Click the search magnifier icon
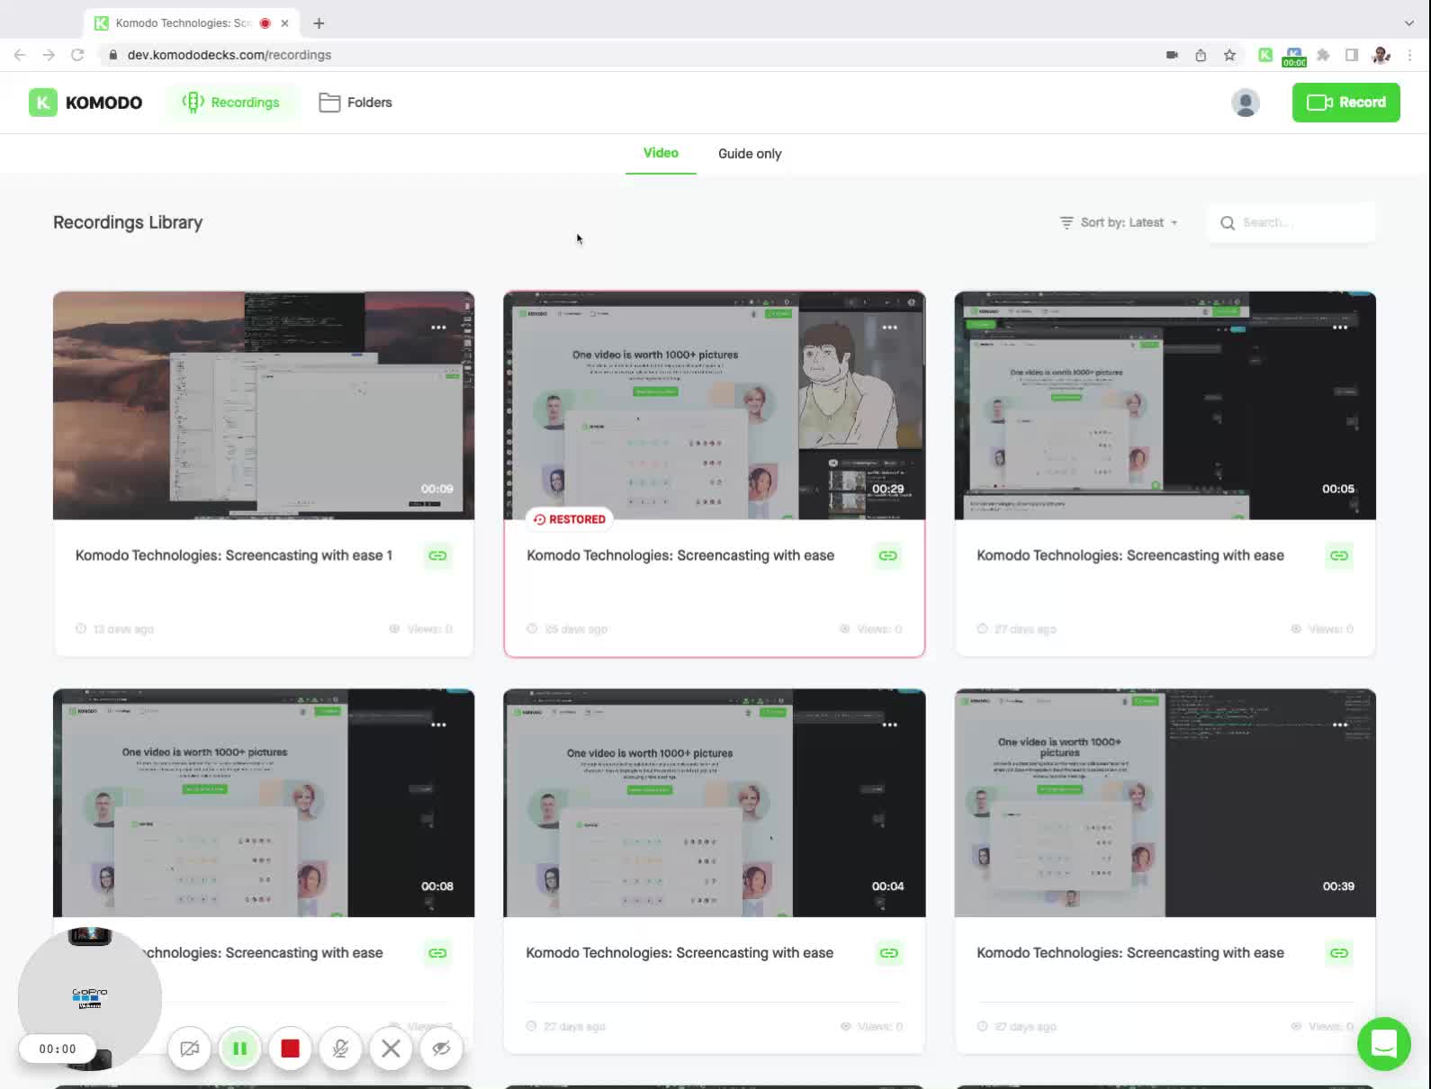The image size is (1431, 1089). coord(1228,222)
